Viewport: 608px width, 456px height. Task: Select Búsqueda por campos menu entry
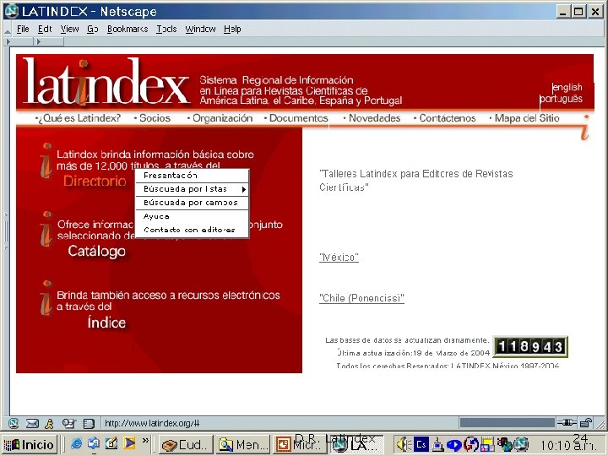[192, 203]
